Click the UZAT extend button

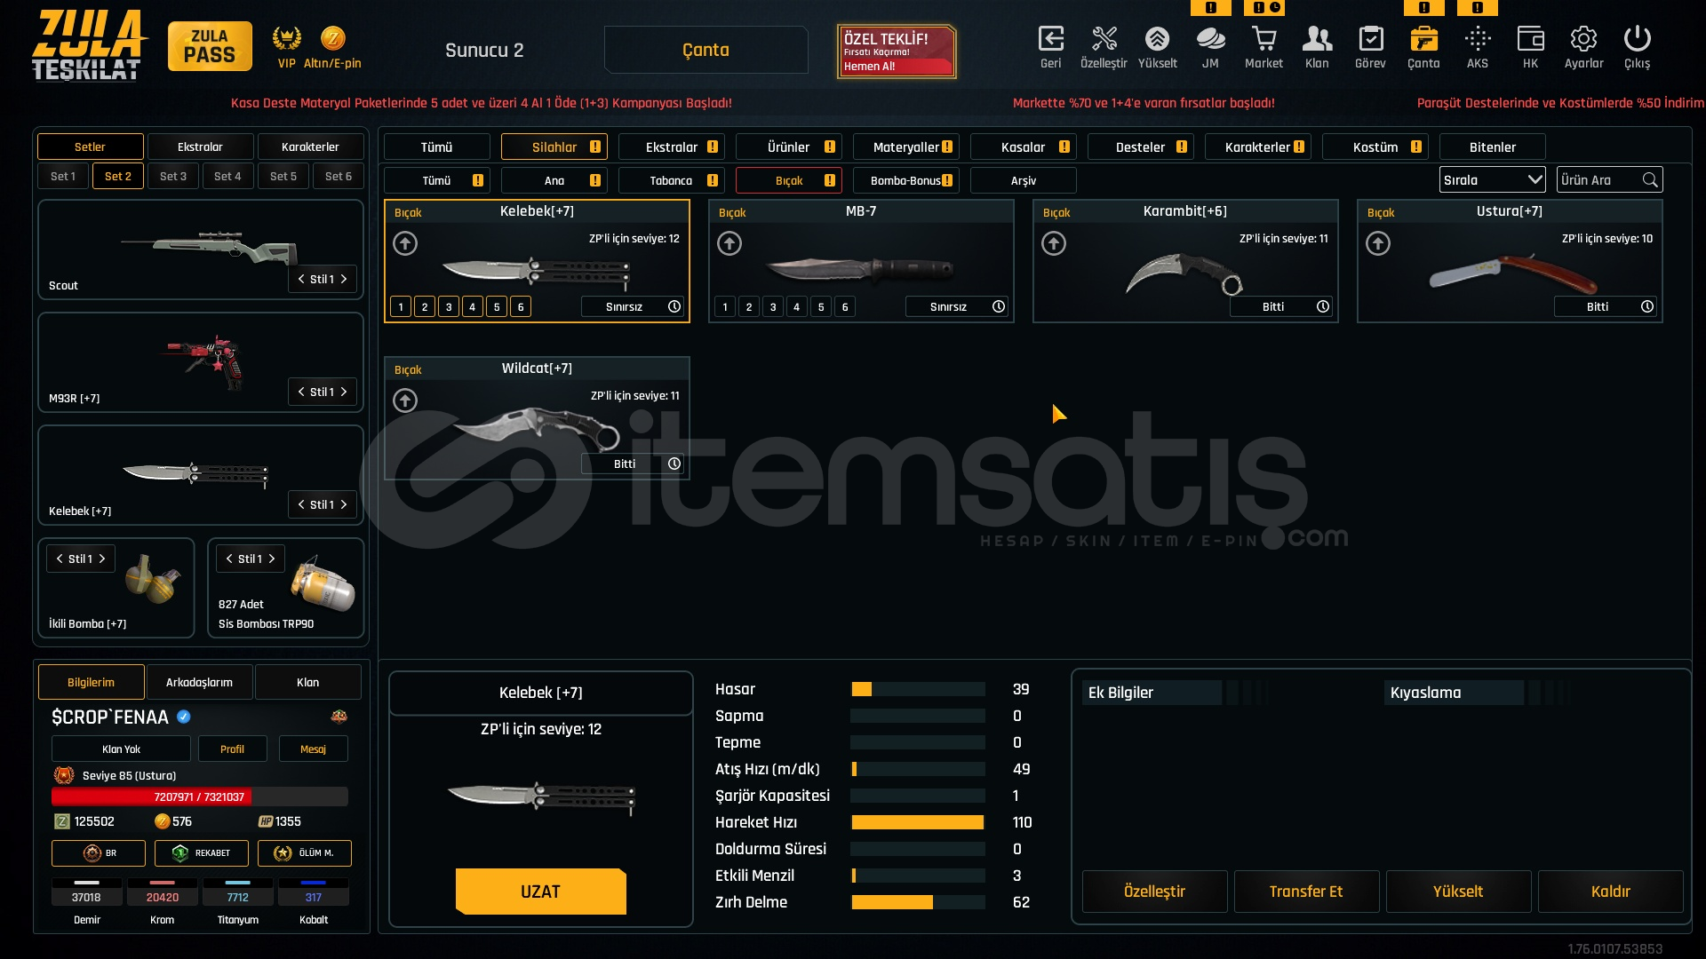click(x=540, y=892)
